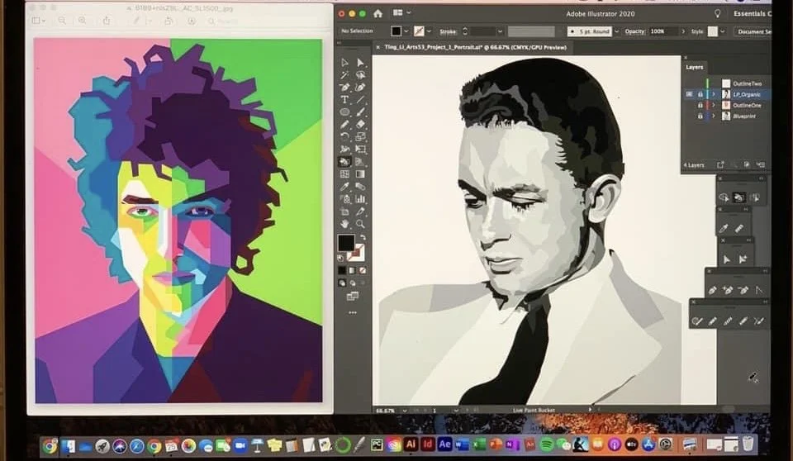Screen dimensions: 793x461
Task: Click the toolbox Fill color box
Action: pyautogui.click(x=346, y=243)
